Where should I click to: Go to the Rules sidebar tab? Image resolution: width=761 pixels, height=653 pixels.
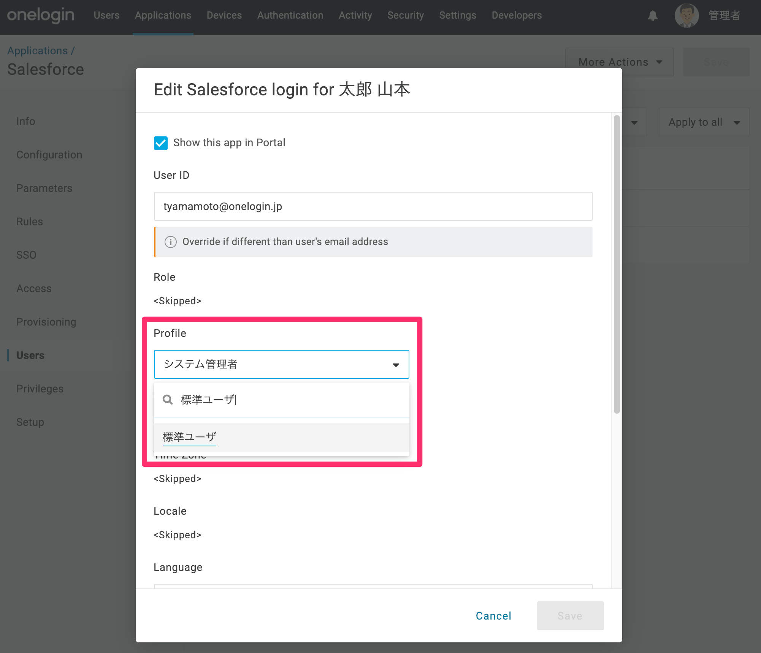(30, 221)
